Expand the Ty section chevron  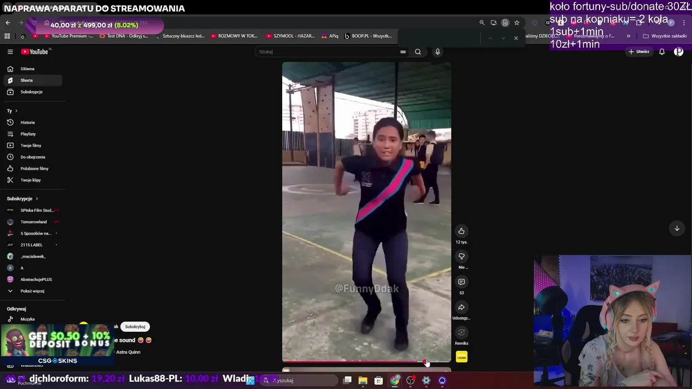(16, 111)
